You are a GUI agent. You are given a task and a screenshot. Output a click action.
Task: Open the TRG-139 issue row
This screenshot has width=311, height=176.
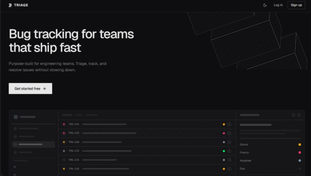pos(109,133)
